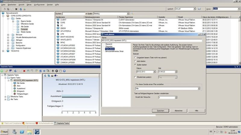The width and height of the screenshot is (241, 135).
Task: Select Ungeplant lassen radio option
Action: (135, 58)
